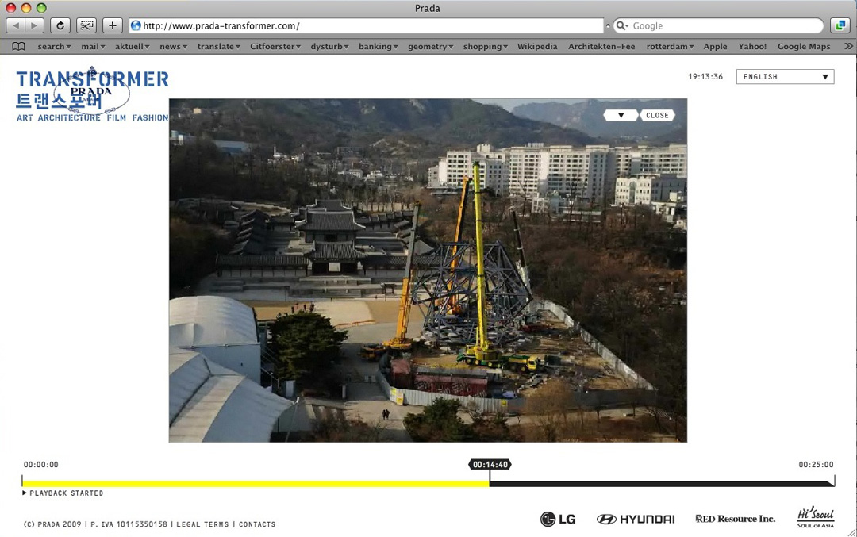Screen dimensions: 857x537
Task: Click the (C) PRADA 2009 copyright text
Action: (x=52, y=524)
